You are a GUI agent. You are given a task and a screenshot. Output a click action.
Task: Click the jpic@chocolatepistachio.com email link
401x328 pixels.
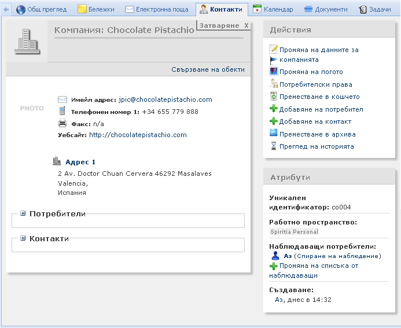(165, 99)
